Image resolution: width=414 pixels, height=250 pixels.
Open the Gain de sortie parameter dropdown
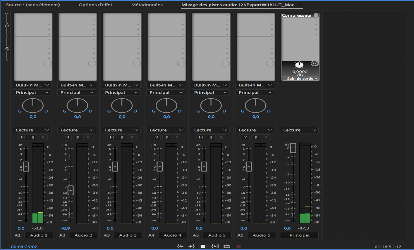tap(300, 79)
